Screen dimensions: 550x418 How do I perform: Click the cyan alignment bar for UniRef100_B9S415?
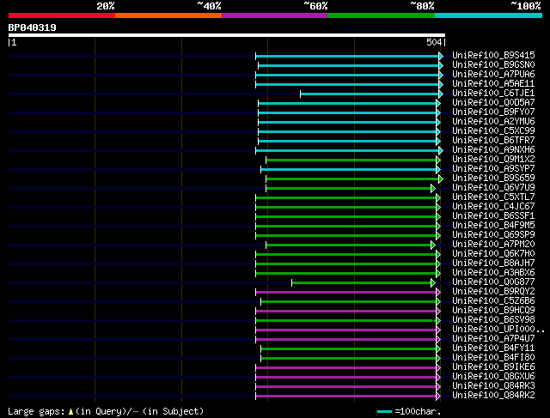[347, 56]
